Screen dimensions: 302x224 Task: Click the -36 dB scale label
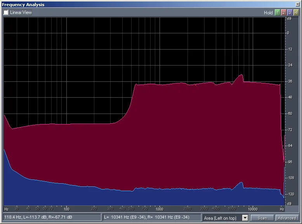point(290,81)
